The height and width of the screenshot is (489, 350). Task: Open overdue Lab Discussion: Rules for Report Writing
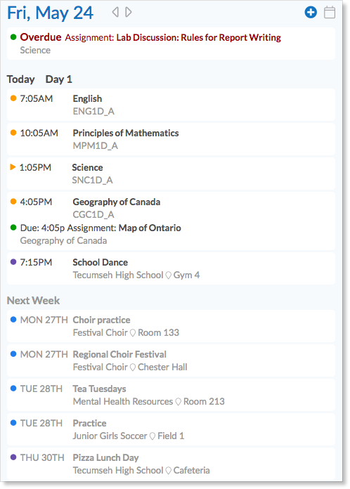[x=198, y=37]
